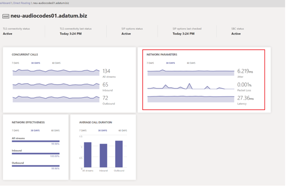288x188 pixels.
Task: Click the Outbound concurrent calls sparkline
Action: pos(56,99)
